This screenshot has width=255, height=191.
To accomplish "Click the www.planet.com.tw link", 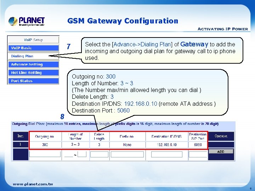I will (x=33, y=184).
